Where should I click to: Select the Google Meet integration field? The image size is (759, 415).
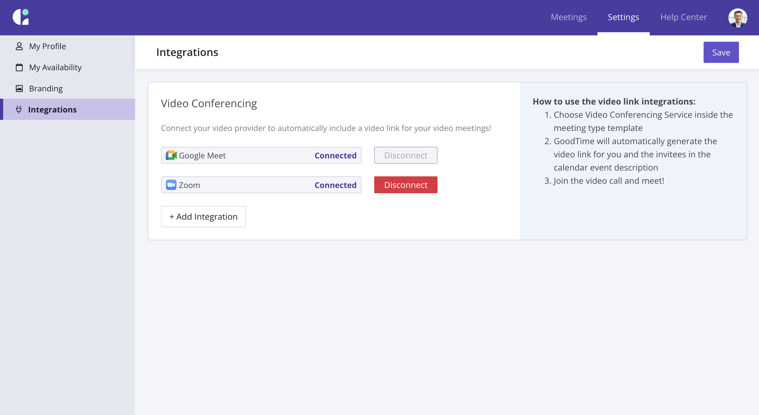point(261,155)
